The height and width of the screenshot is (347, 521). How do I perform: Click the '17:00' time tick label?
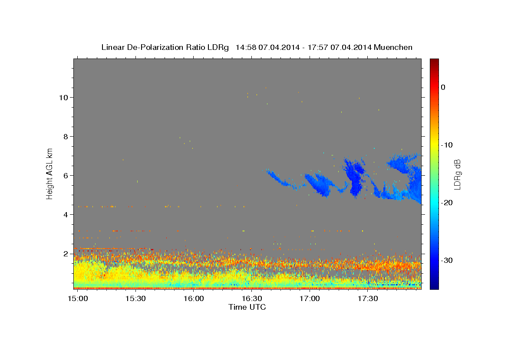(x=310, y=299)
